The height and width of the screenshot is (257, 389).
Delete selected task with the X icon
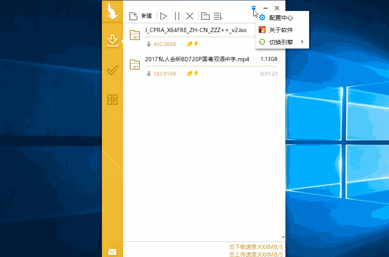(x=189, y=16)
